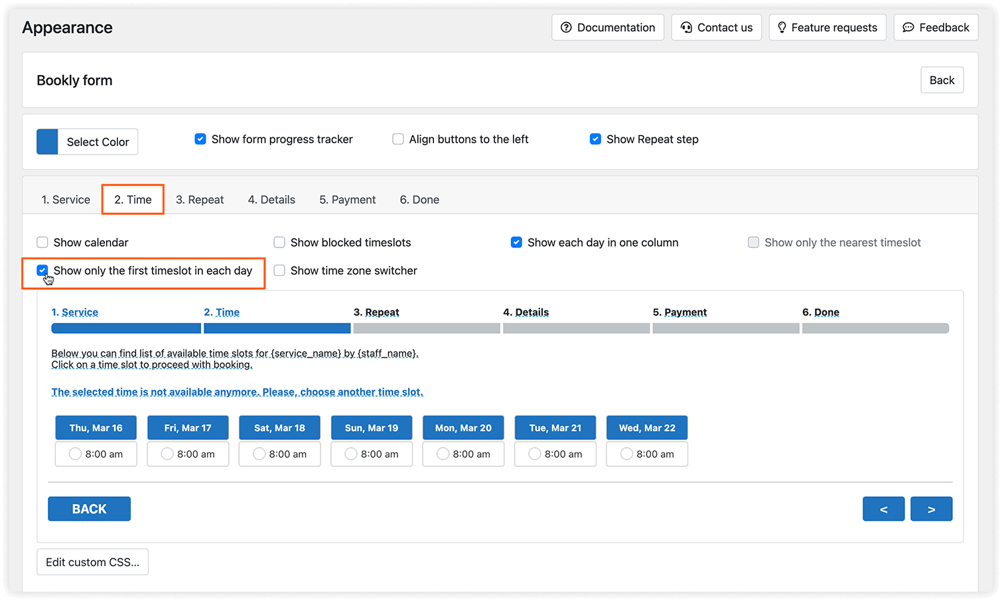This screenshot has height=601, width=1002.
Task: Click gray progress bar under 6. Done
Action: click(875, 328)
